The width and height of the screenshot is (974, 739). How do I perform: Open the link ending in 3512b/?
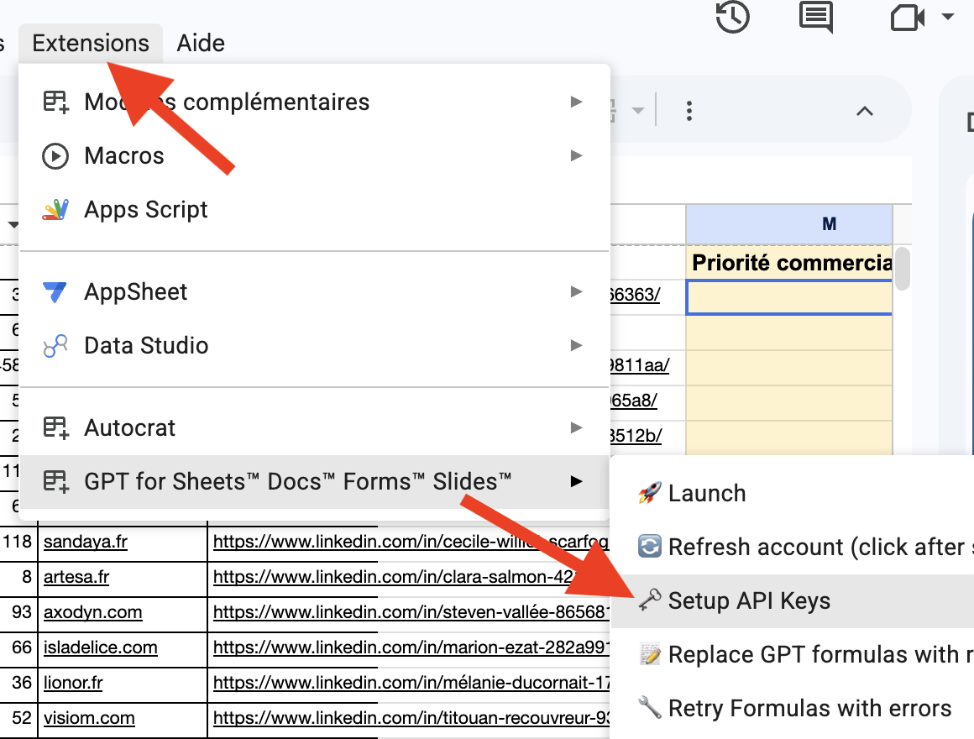[x=636, y=435]
